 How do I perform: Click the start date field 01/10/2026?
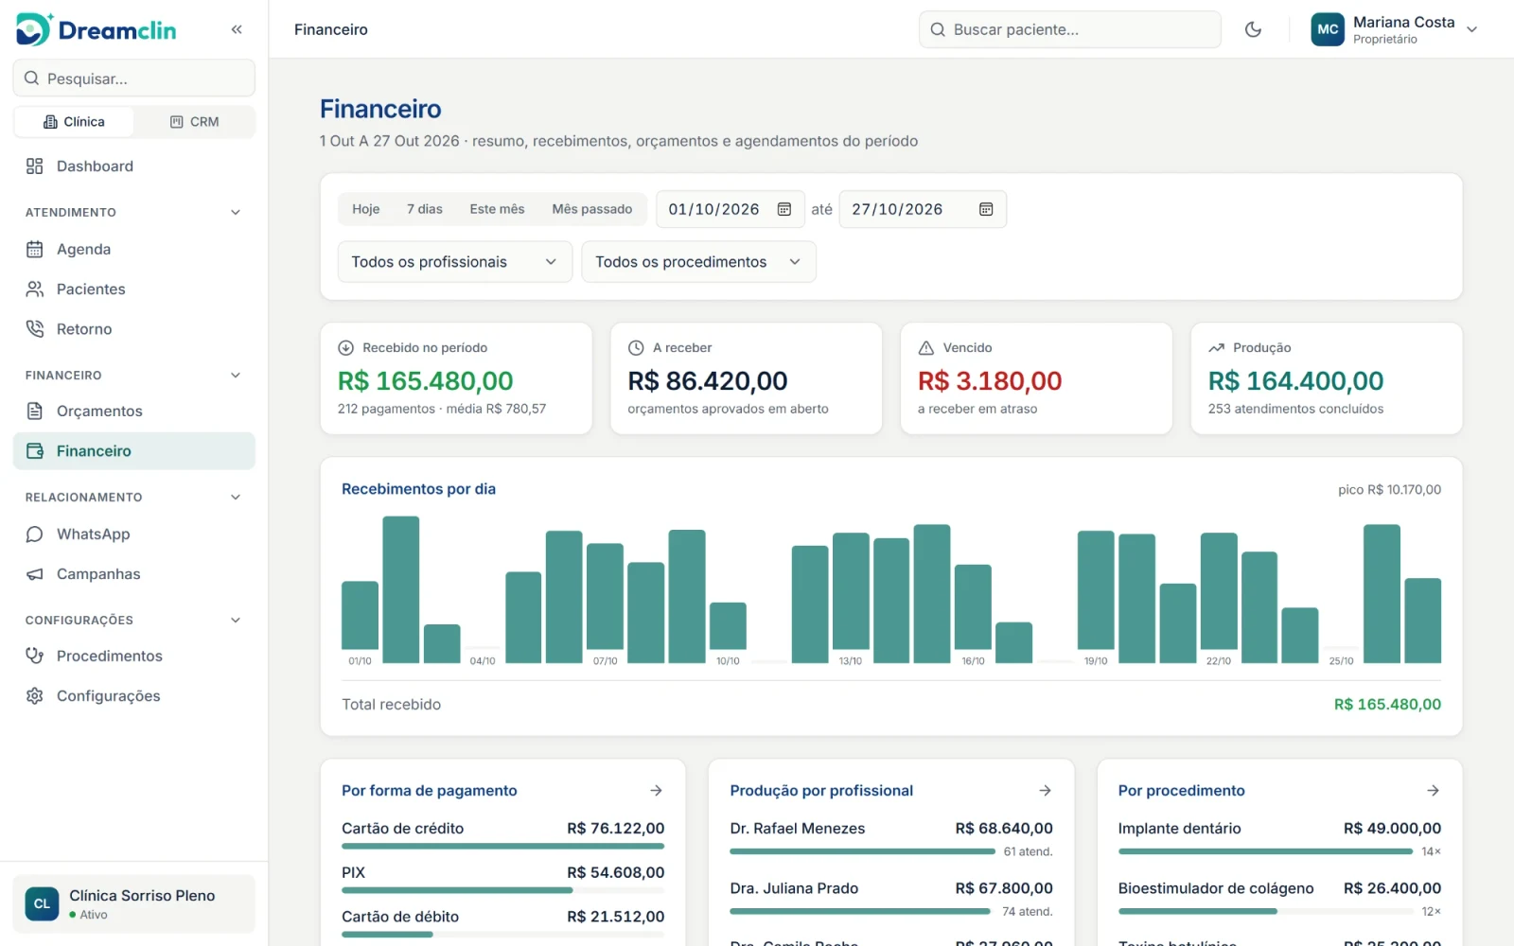pos(730,209)
